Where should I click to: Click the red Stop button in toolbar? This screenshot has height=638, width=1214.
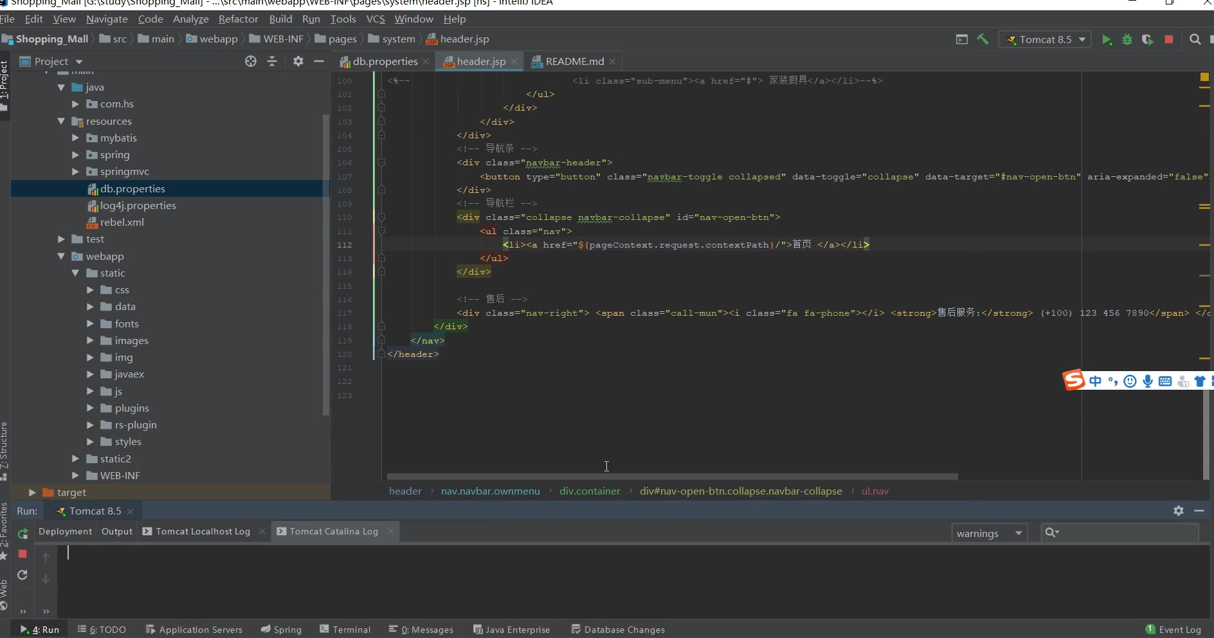[x=1169, y=40]
